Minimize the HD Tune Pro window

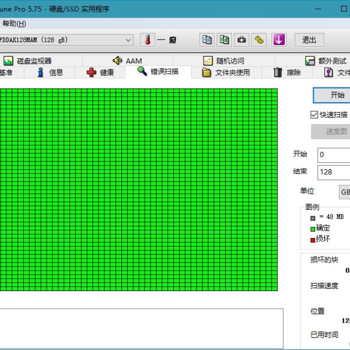tap(318, 9)
